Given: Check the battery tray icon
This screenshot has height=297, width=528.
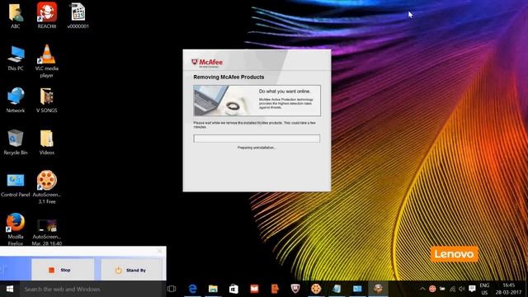Looking at the screenshot, I should click(x=442, y=289).
